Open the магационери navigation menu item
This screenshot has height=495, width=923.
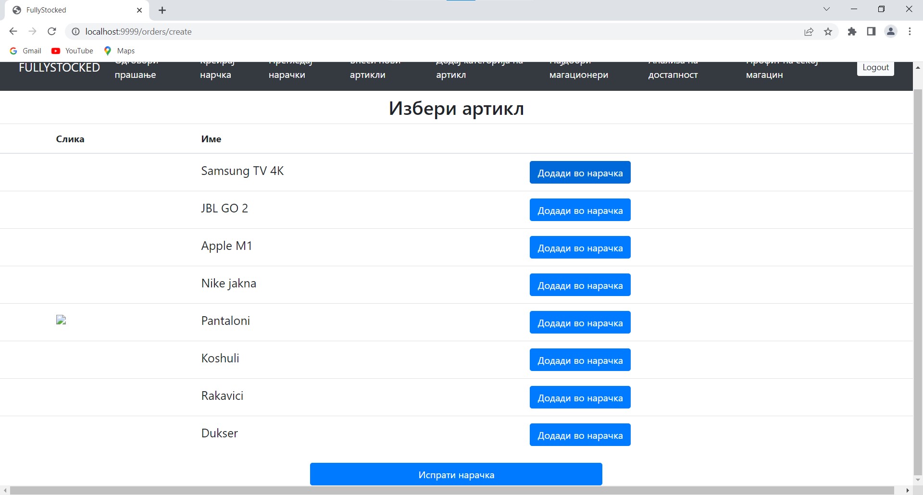coord(578,74)
